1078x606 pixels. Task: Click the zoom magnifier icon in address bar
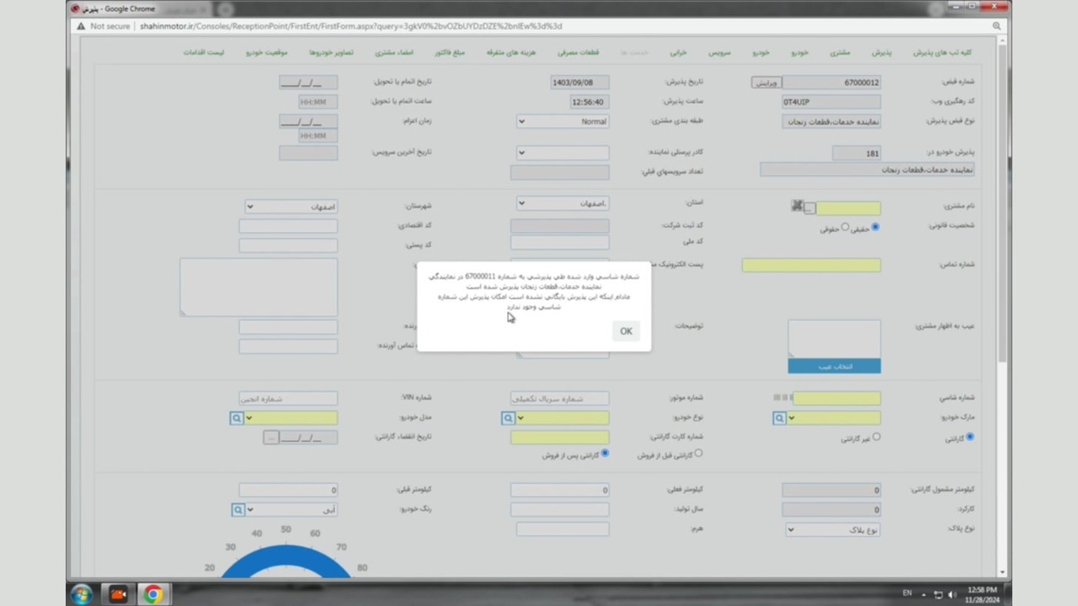click(996, 26)
